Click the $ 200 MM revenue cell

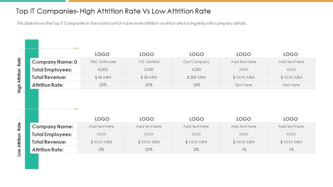coord(196,77)
